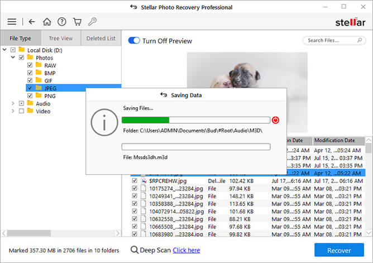Expand the Audio tree node
The width and height of the screenshot is (373, 263).
[13, 103]
